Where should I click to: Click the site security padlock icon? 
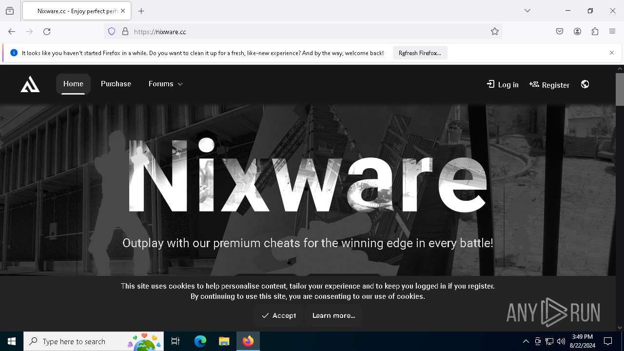125,32
